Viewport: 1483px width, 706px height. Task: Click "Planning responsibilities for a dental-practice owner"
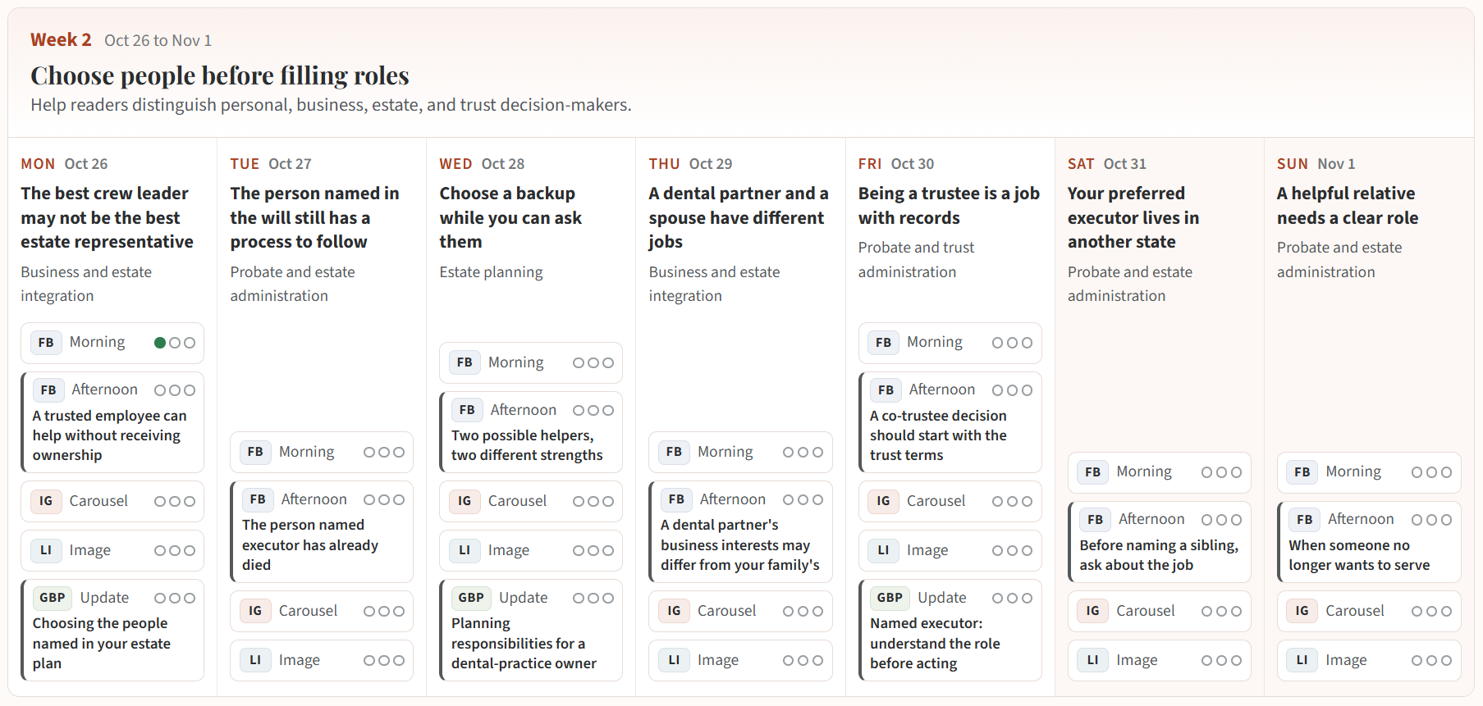click(x=524, y=643)
